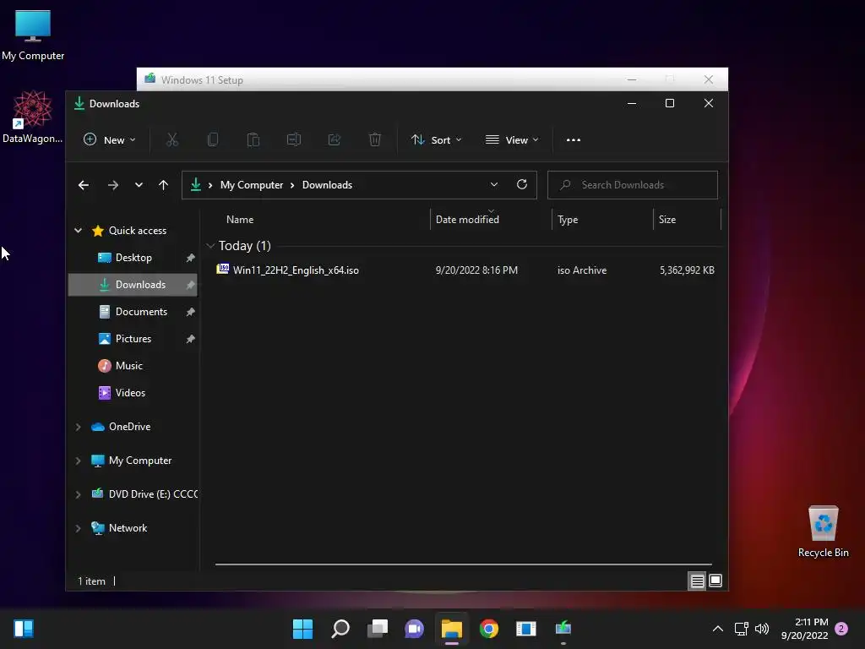Launch Google Chrome from taskbar
Viewport: 865px width, 649px height.
[489, 629]
